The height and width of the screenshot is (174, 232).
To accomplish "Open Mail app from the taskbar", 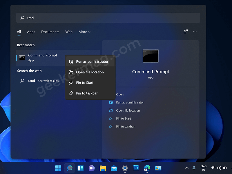I will tap(114, 168).
